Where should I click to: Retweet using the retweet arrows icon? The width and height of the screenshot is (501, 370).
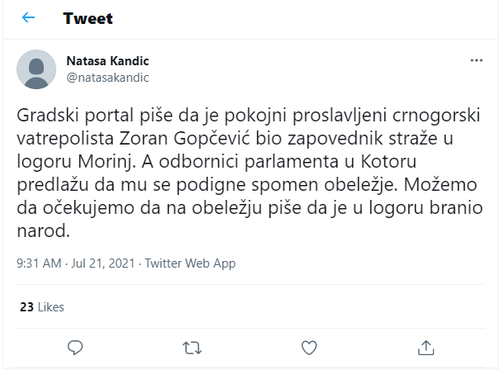192,347
